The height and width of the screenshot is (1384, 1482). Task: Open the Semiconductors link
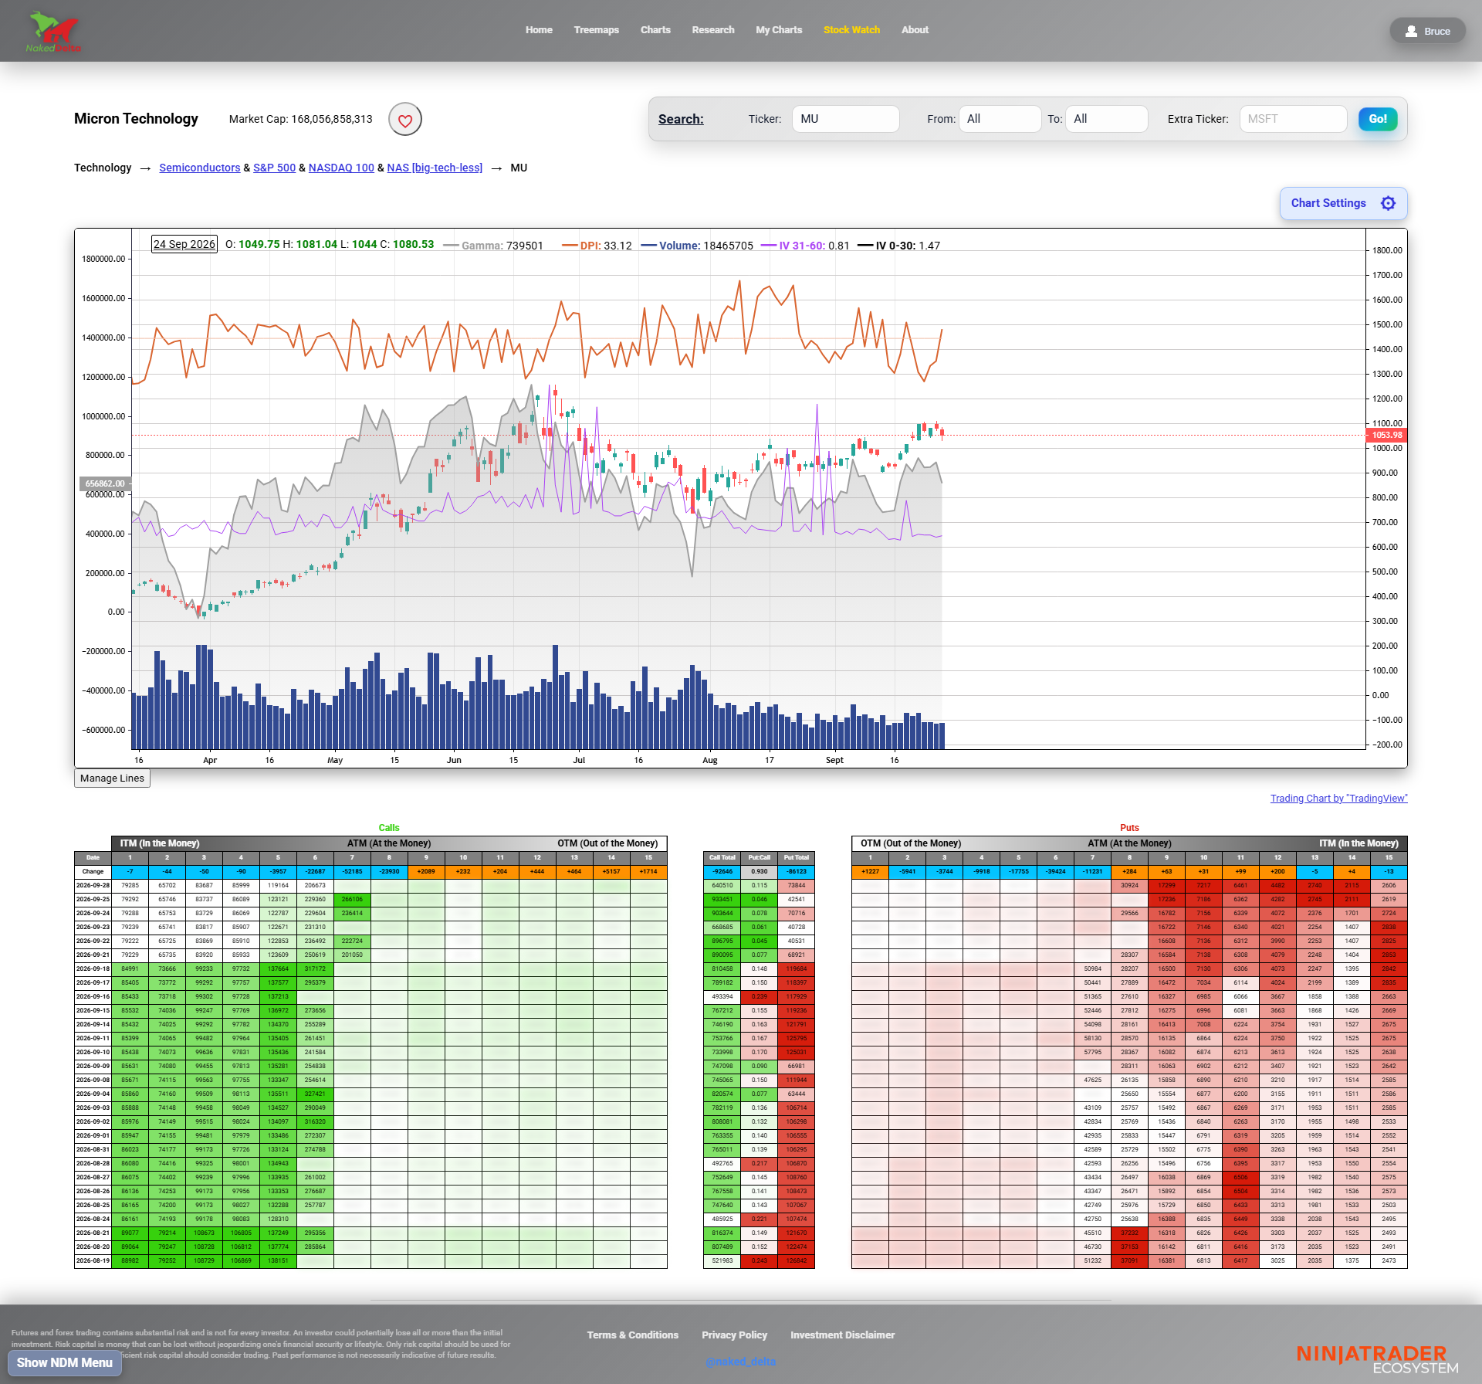click(200, 168)
